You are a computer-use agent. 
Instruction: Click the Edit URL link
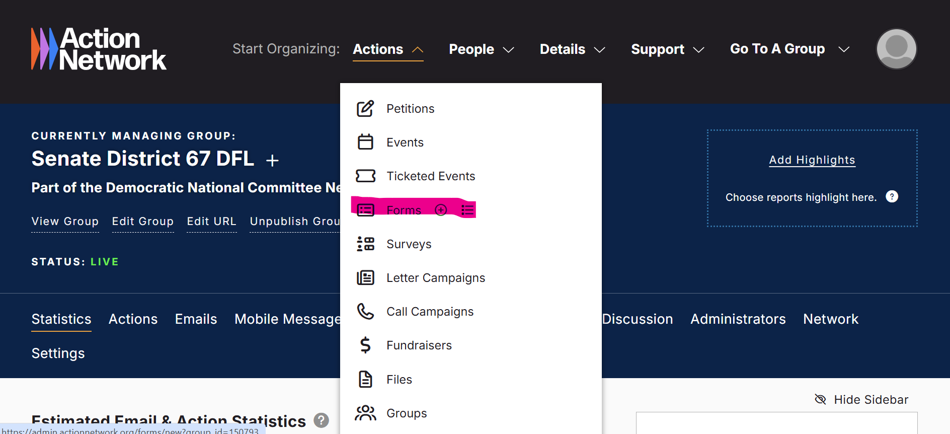tap(211, 222)
